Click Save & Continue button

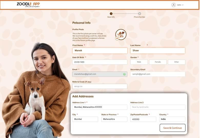point(173,128)
